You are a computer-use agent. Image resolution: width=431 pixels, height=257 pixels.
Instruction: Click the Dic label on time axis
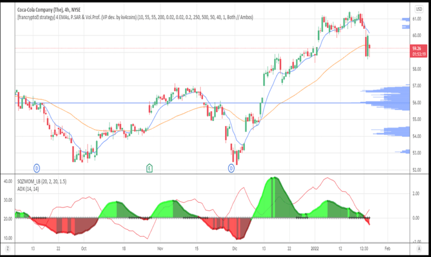click(x=234, y=248)
